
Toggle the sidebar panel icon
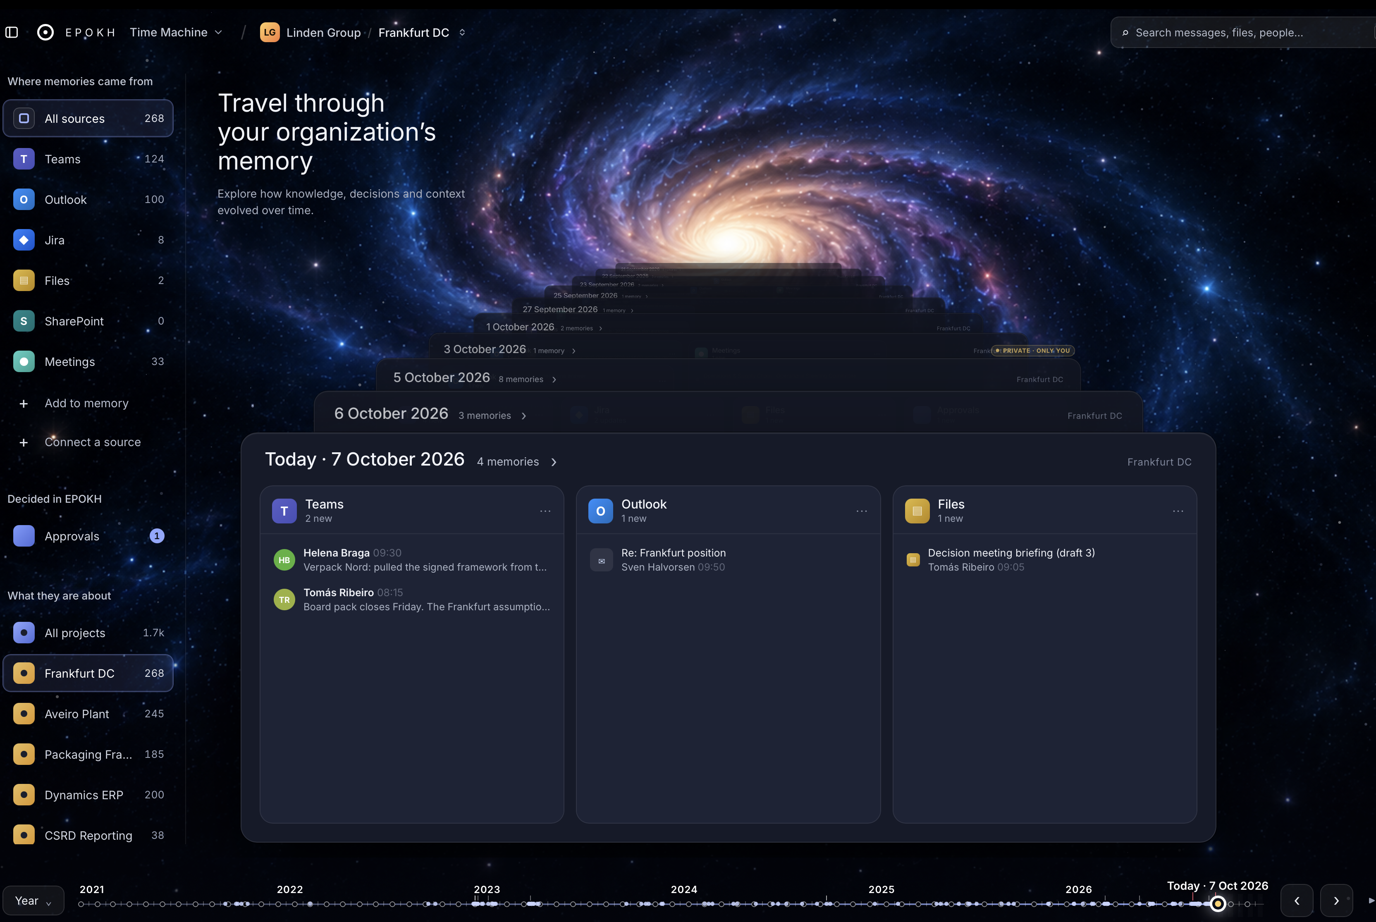(12, 32)
